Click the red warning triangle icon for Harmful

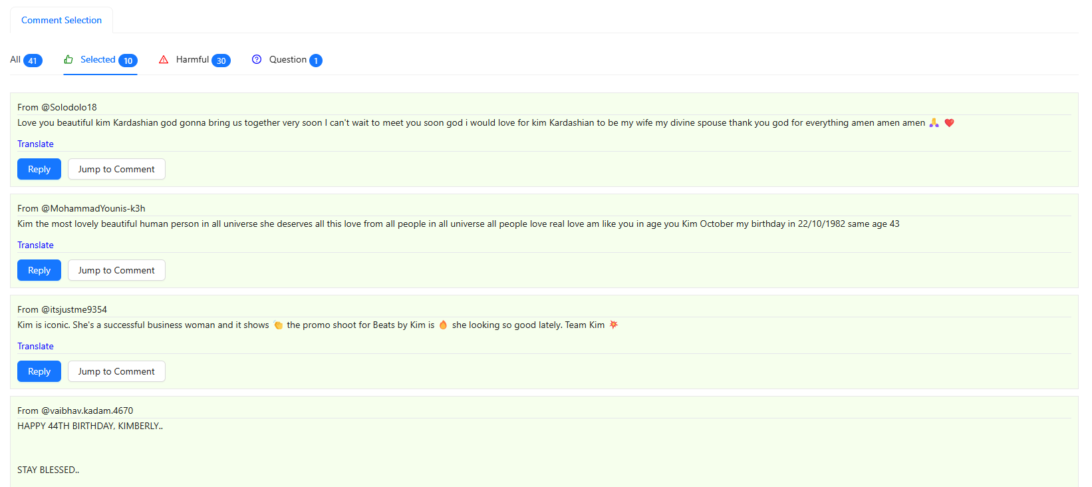(164, 59)
